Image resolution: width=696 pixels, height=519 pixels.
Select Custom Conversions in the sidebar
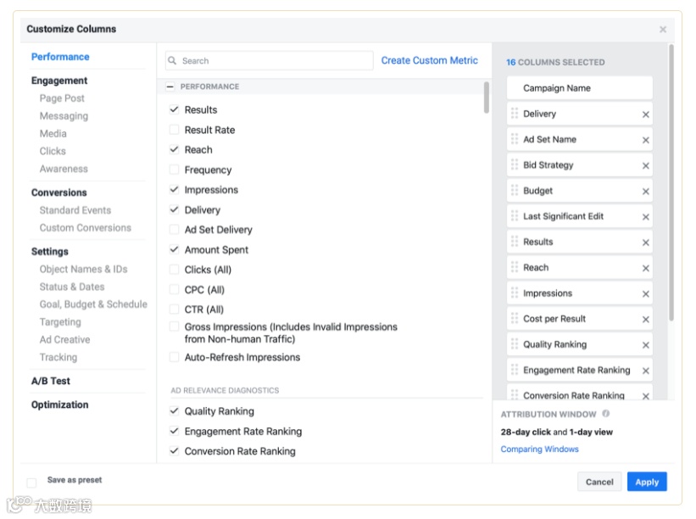pyautogui.click(x=86, y=228)
